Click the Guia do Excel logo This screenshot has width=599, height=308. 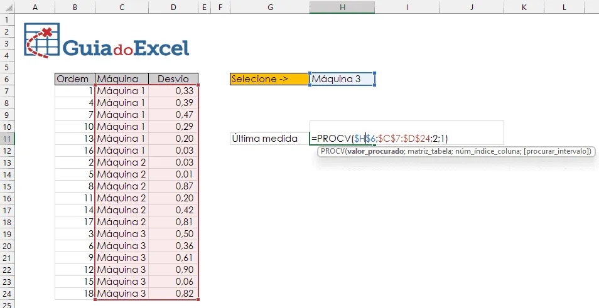pos(107,40)
